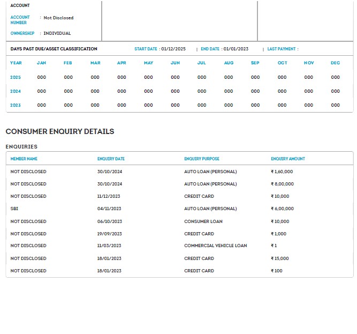Click the ₹ 15,000 enquiry amount
This screenshot has width=357, height=334.
(x=280, y=258)
